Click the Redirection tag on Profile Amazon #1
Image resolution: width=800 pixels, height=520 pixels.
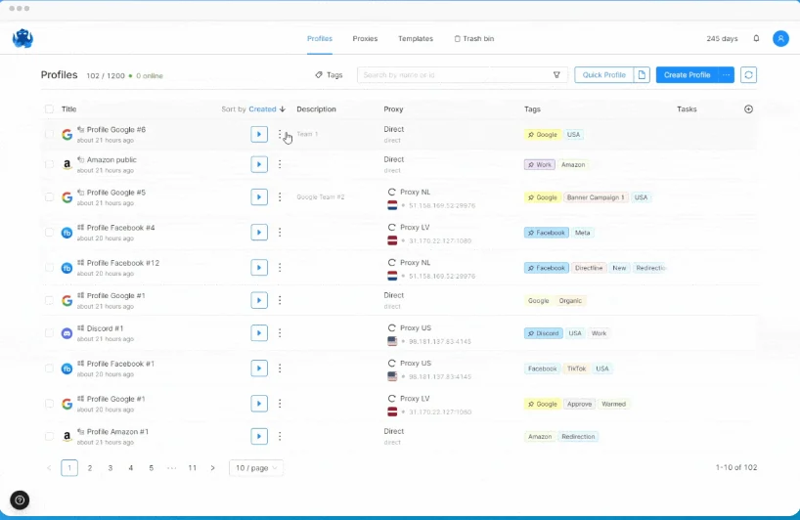pyautogui.click(x=578, y=436)
